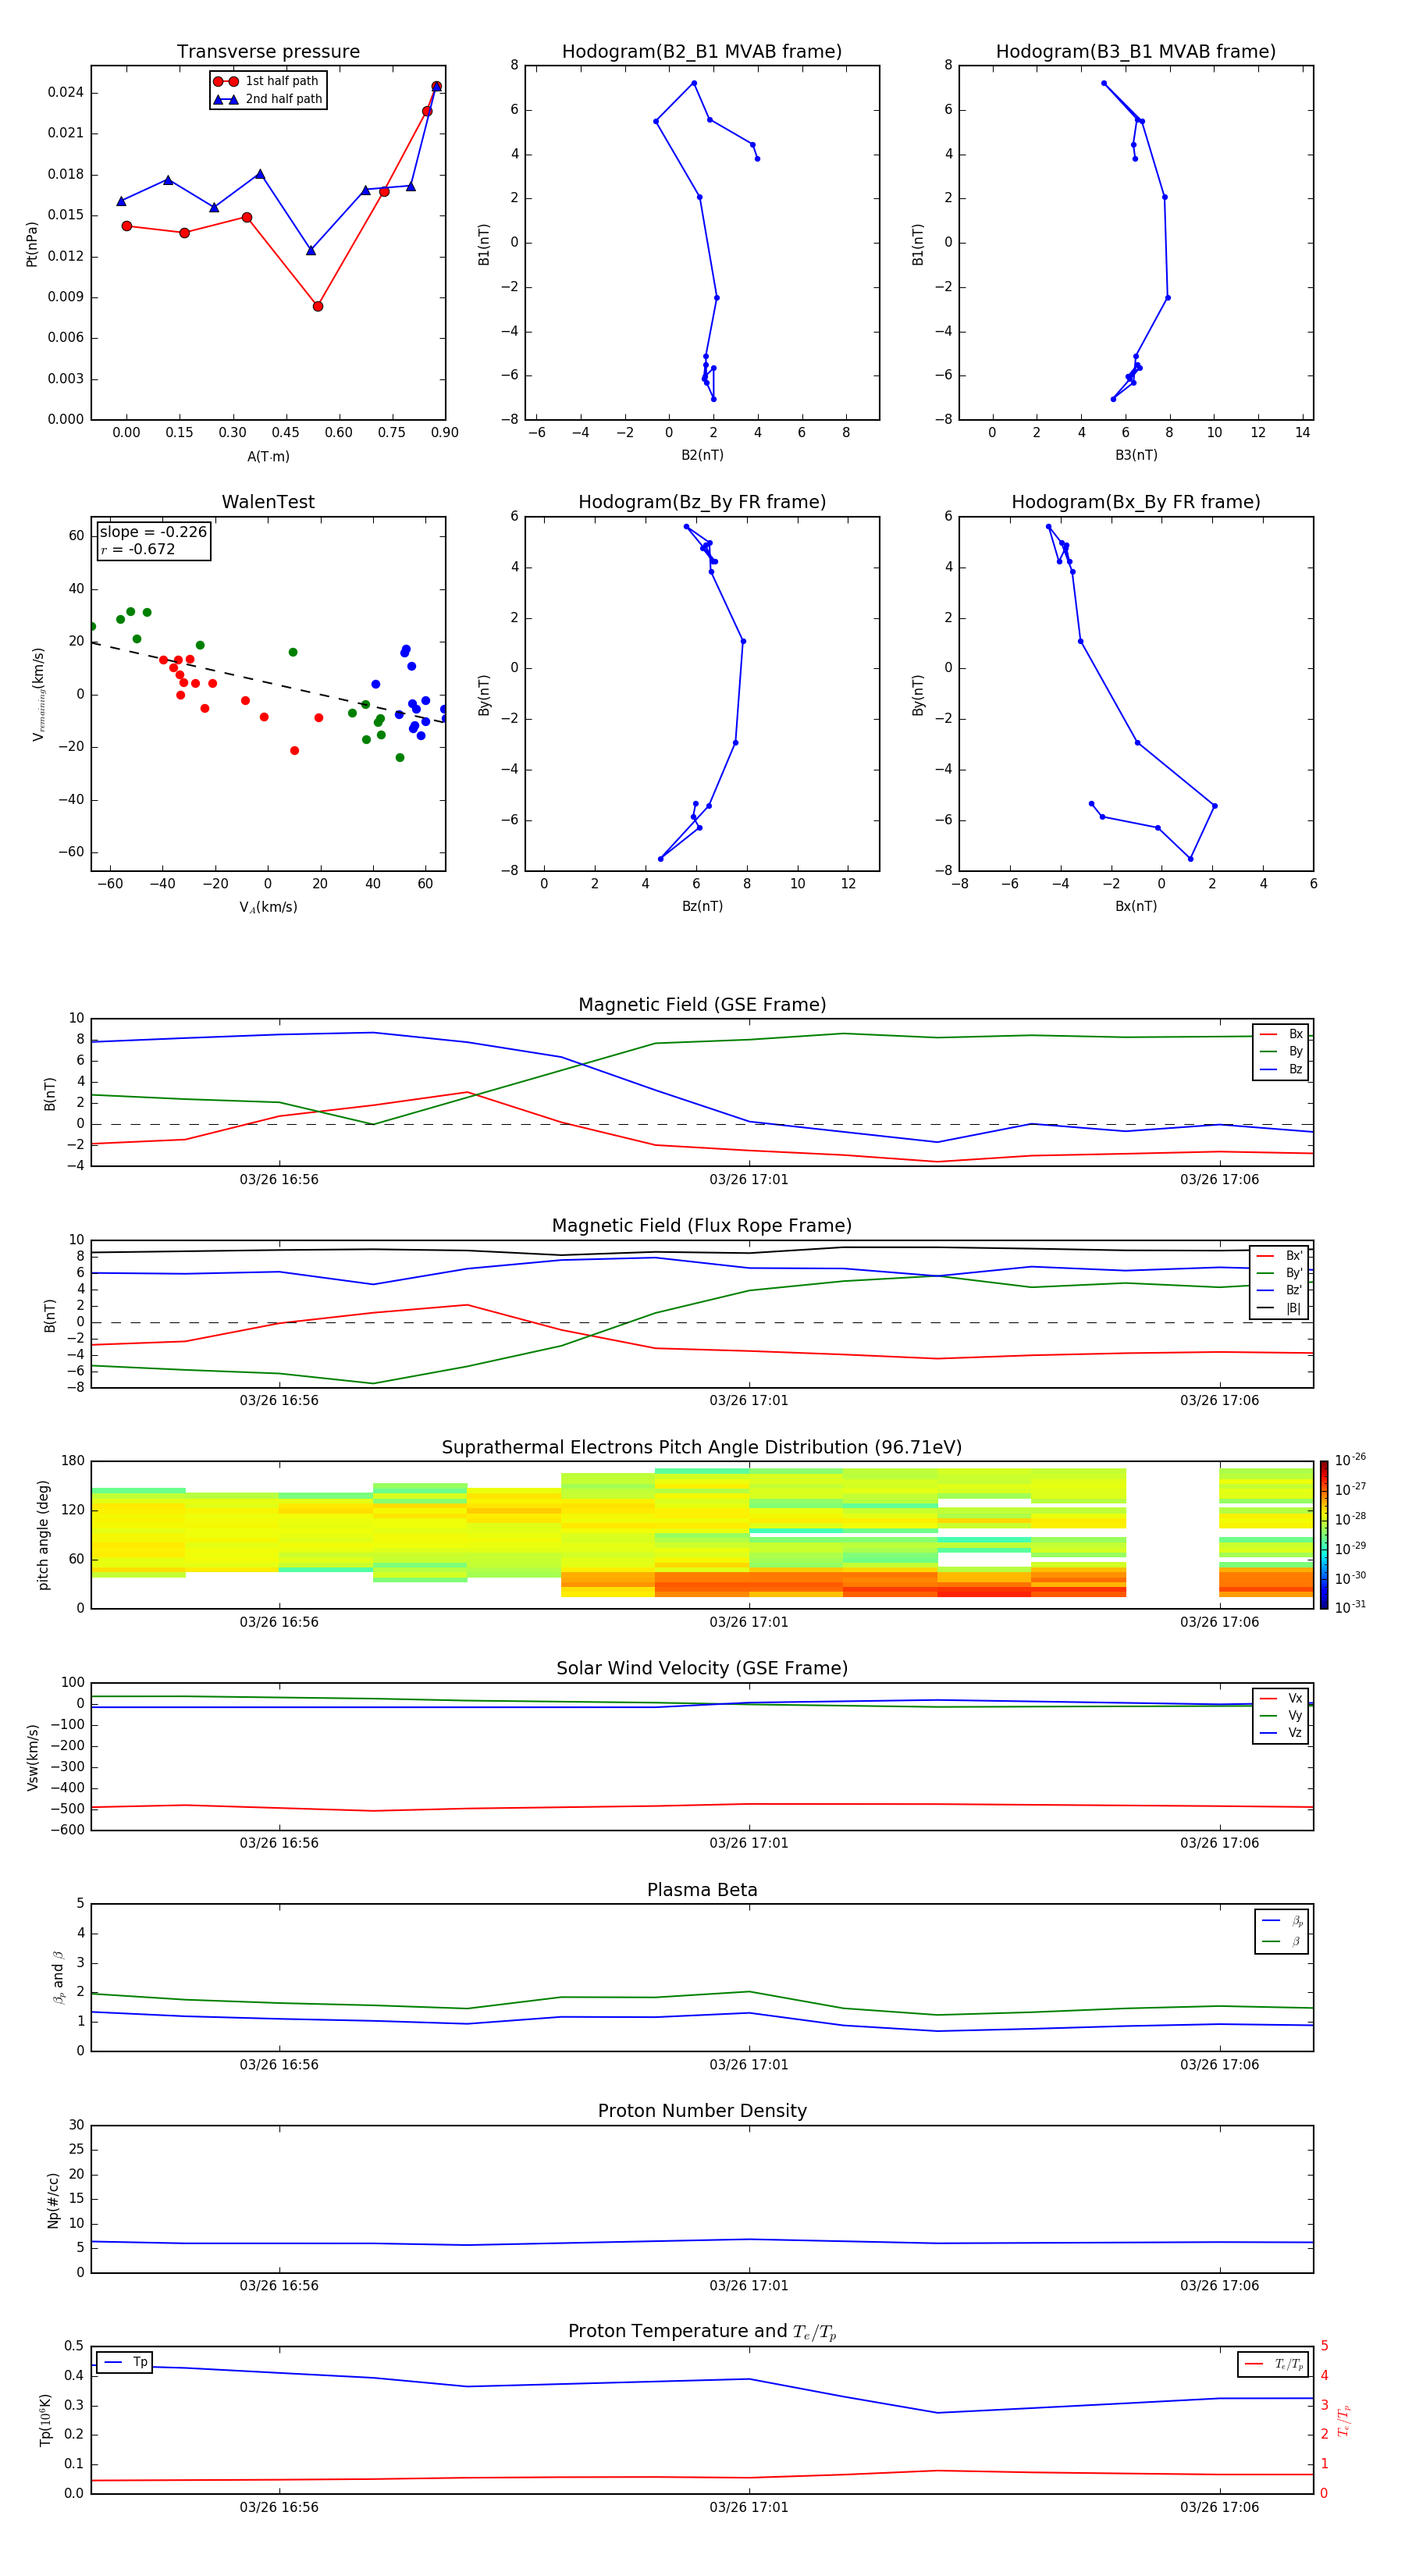Viewport: 1405px width, 2576px height.
Task: Select the Vz legend entry
Action: click(1281, 1732)
